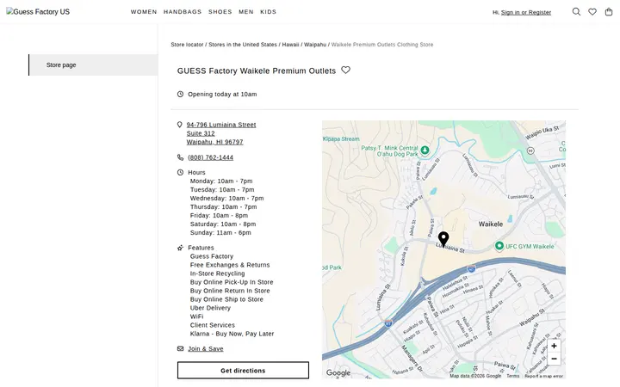Click the Guess Factory US logo
Viewport: 620px width, 387px height.
[x=38, y=12]
